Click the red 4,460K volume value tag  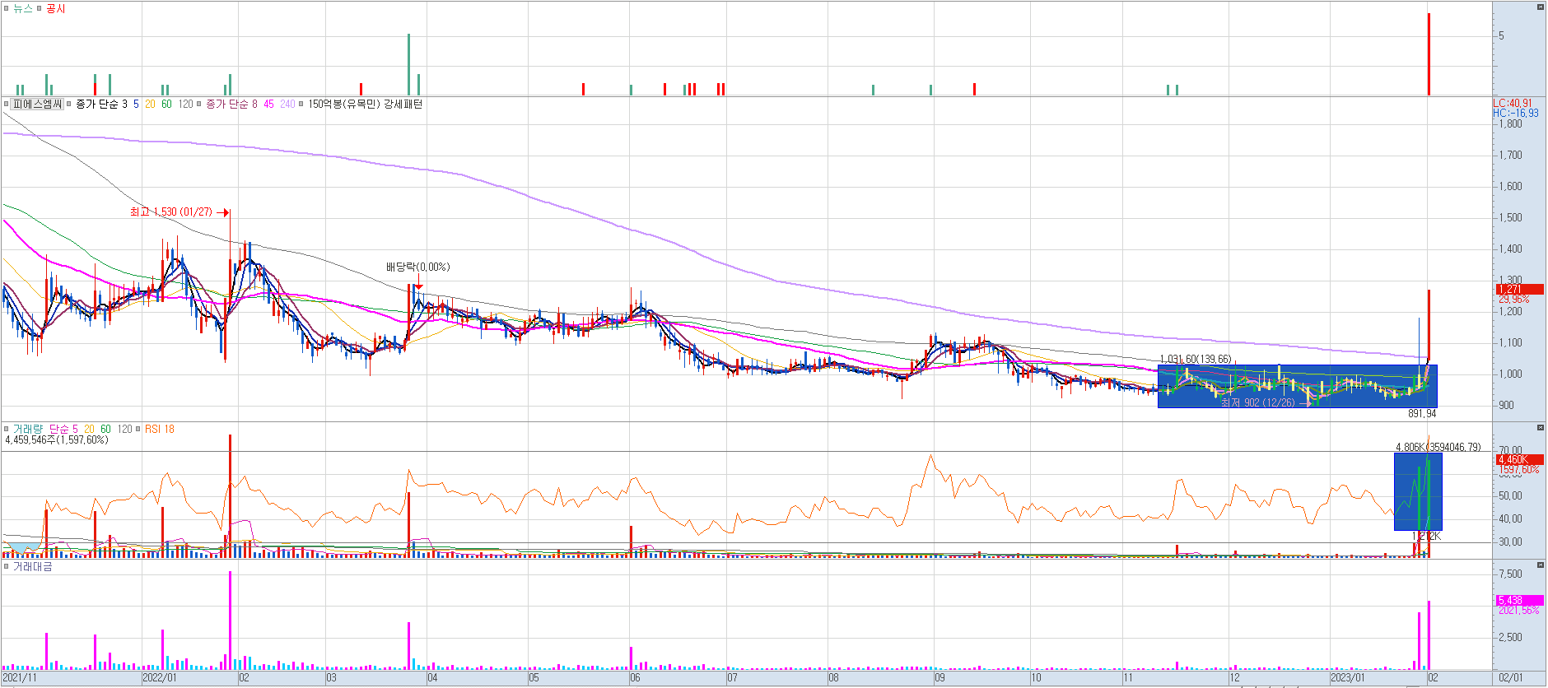tap(1519, 459)
